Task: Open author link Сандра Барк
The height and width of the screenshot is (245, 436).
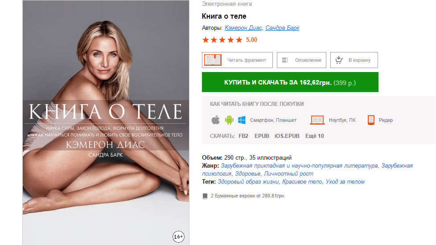Action: click(x=282, y=28)
